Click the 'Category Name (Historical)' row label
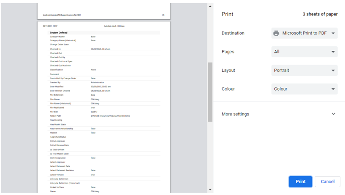Viewport: 345px width, 195px height. [x=63, y=40]
